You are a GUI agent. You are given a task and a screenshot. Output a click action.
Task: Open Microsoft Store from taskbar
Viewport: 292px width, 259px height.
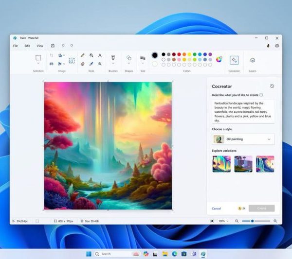pyautogui.click(x=184, y=254)
